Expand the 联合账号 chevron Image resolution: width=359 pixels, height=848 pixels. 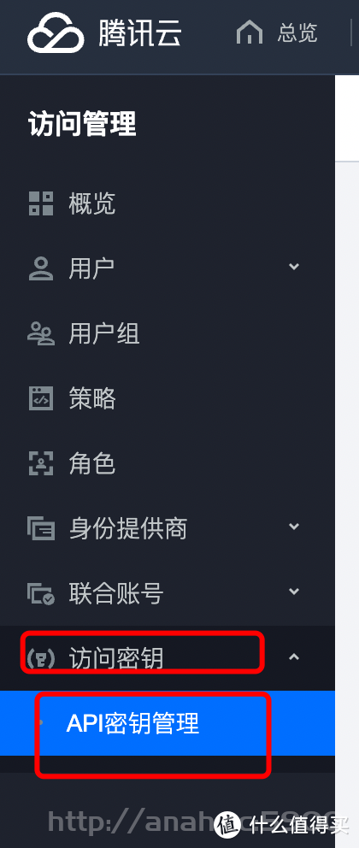tap(294, 591)
